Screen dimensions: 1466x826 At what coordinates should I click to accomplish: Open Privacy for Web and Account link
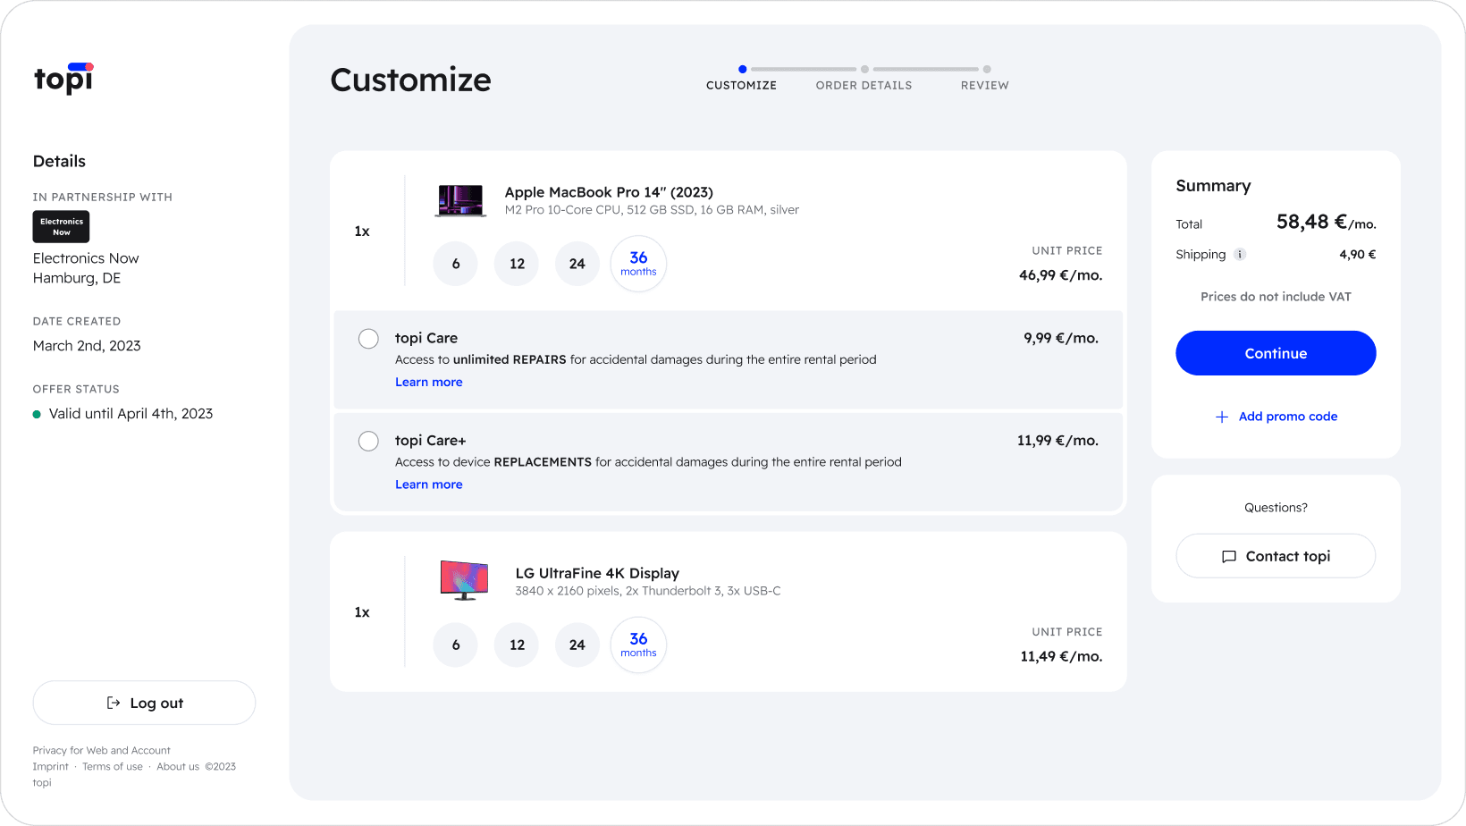pos(102,750)
